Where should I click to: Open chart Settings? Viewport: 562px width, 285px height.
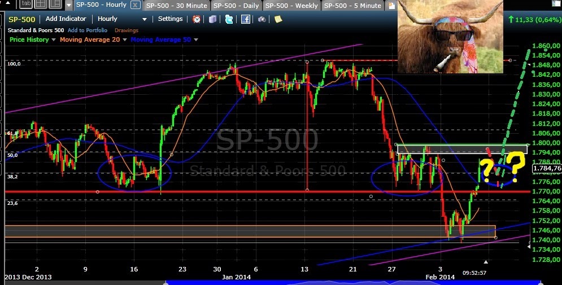click(x=170, y=19)
